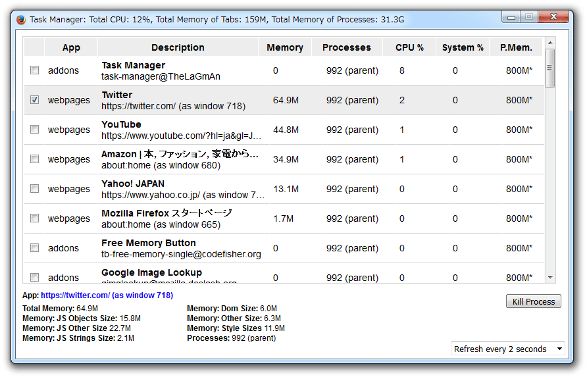Click about:home (as window 665) text
Screen dimensions: 587x379
point(161,224)
